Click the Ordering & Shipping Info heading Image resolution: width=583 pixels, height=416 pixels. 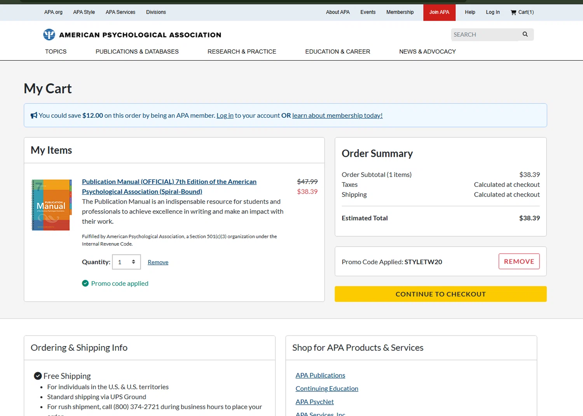click(x=79, y=348)
